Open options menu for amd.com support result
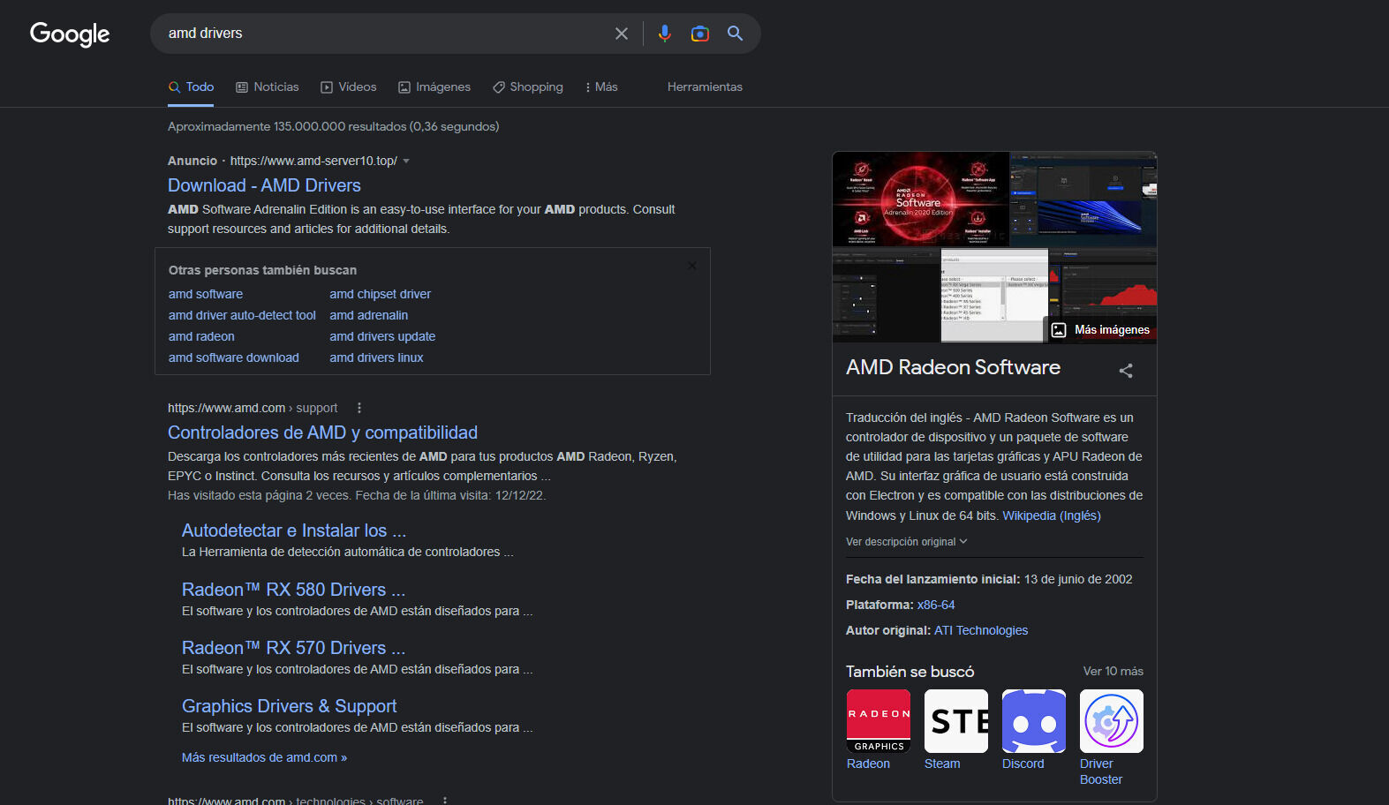The image size is (1389, 805). pos(359,408)
